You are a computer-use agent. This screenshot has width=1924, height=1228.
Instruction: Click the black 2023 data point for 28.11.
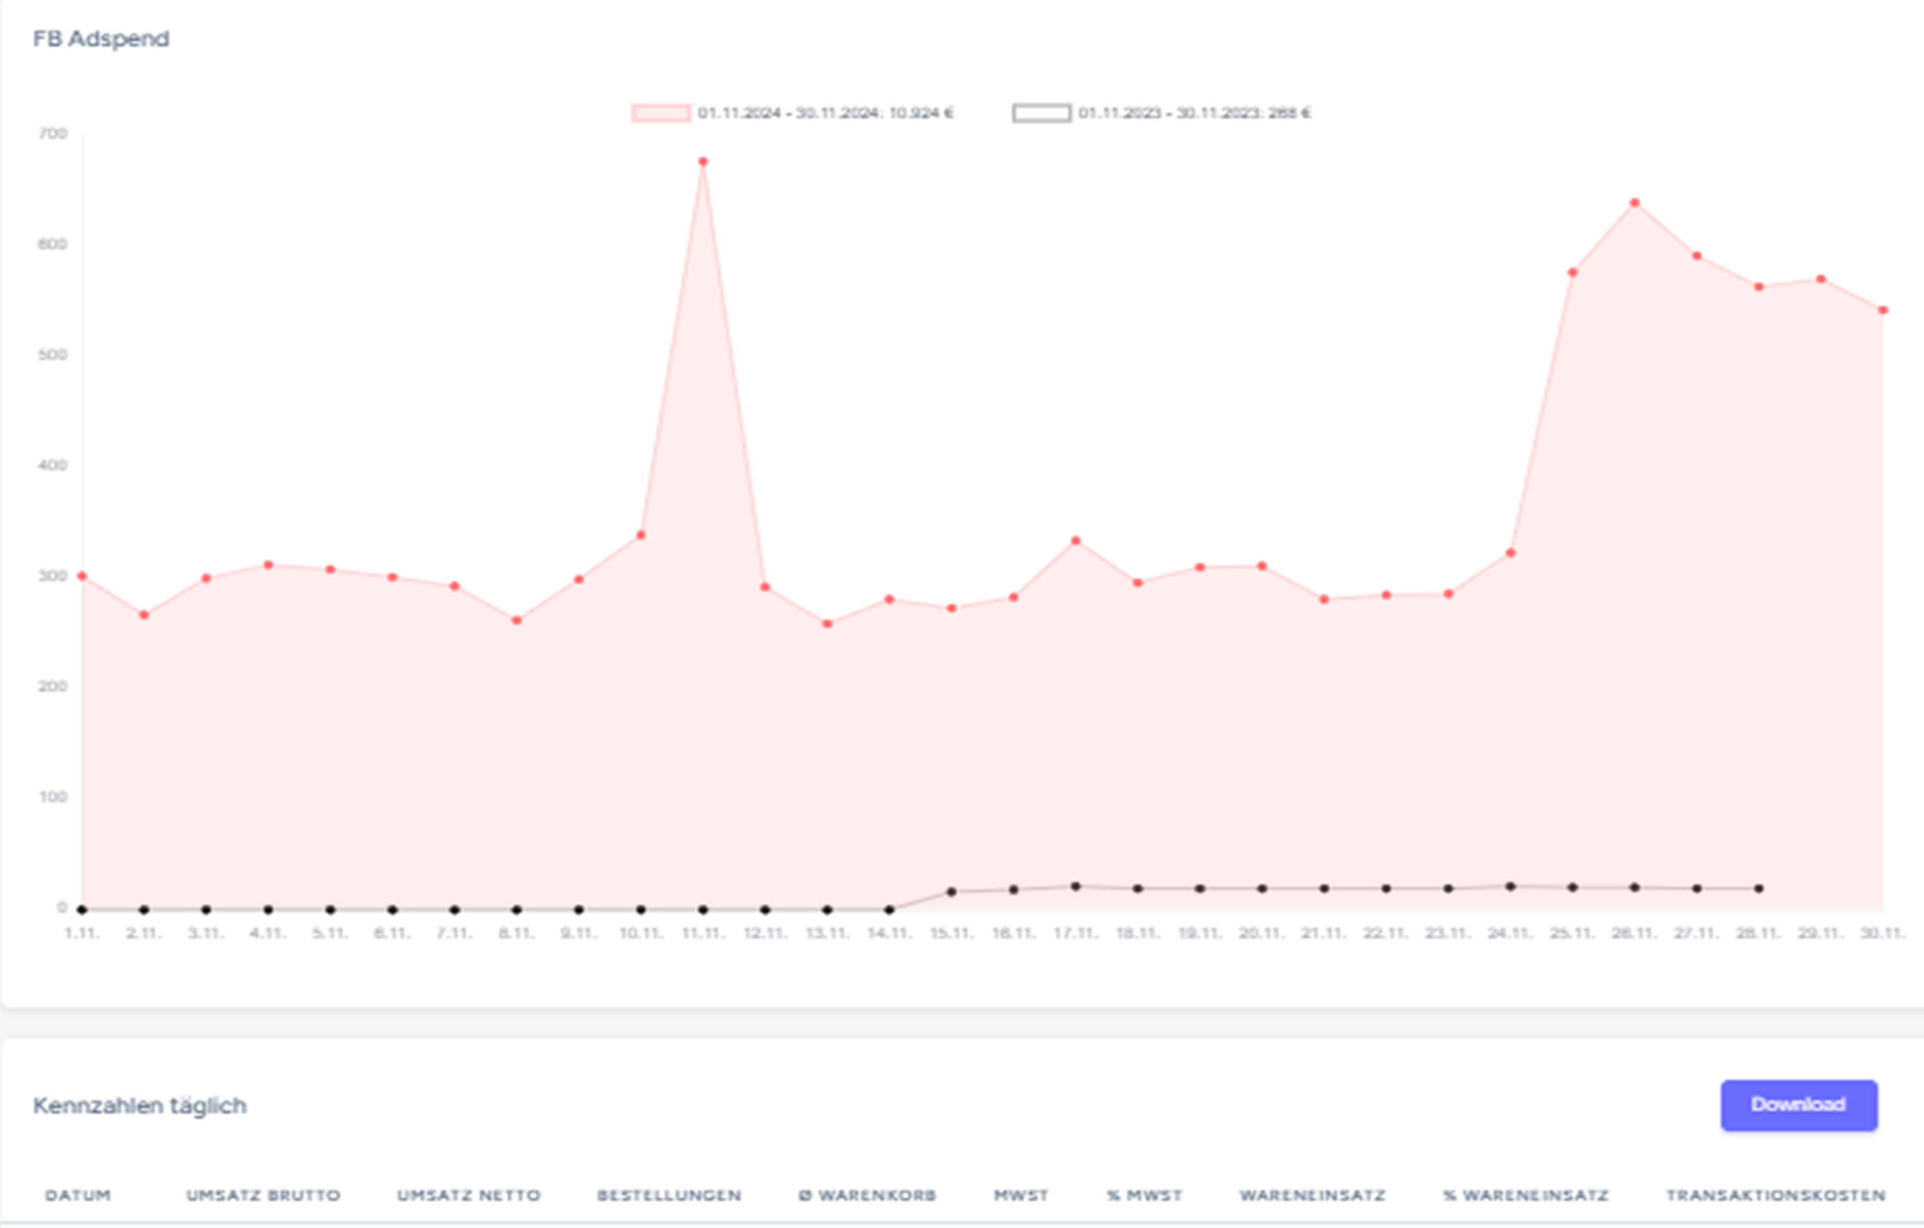[1758, 888]
